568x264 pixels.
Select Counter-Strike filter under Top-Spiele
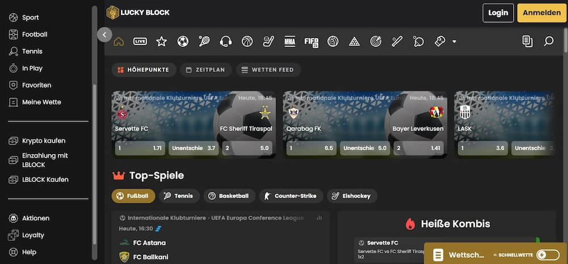point(291,196)
